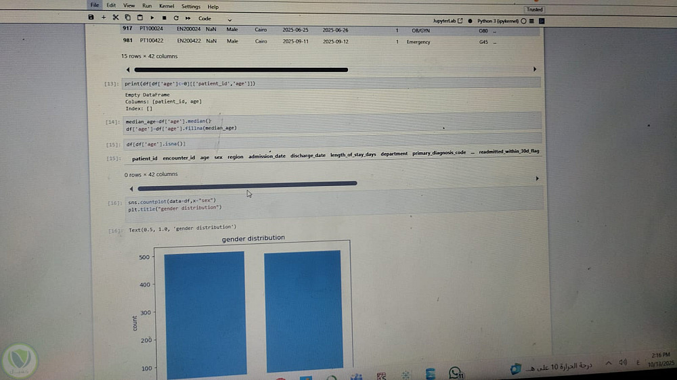Viewport: 677px width, 380px height.
Task: Open WhatsApp from the Windows taskbar
Action: (x=456, y=373)
